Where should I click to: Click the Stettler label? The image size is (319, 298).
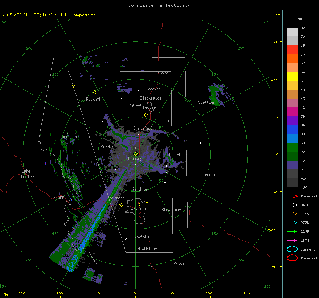pyautogui.click(x=207, y=102)
